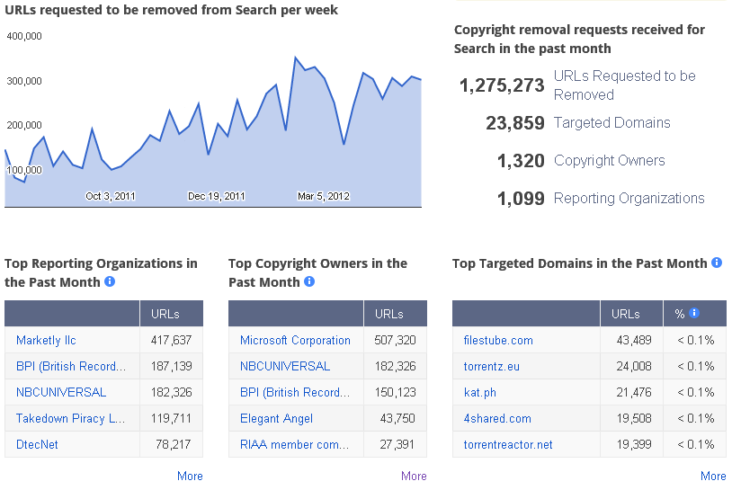Open Elegant Angel copyright owner link
The height and width of the screenshot is (499, 732).
point(276,419)
